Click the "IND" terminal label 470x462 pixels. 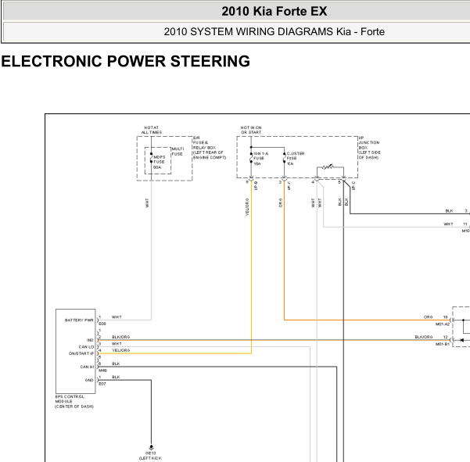coord(90,340)
